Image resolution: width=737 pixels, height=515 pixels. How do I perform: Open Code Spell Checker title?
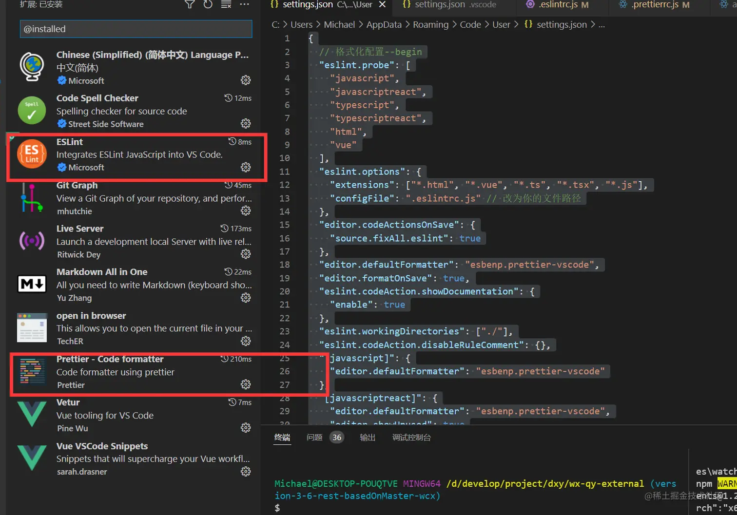97,98
